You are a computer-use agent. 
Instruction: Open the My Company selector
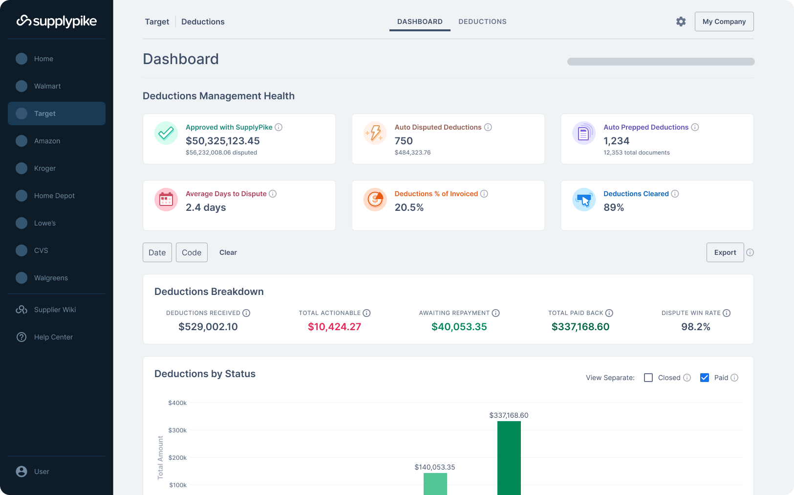click(724, 22)
